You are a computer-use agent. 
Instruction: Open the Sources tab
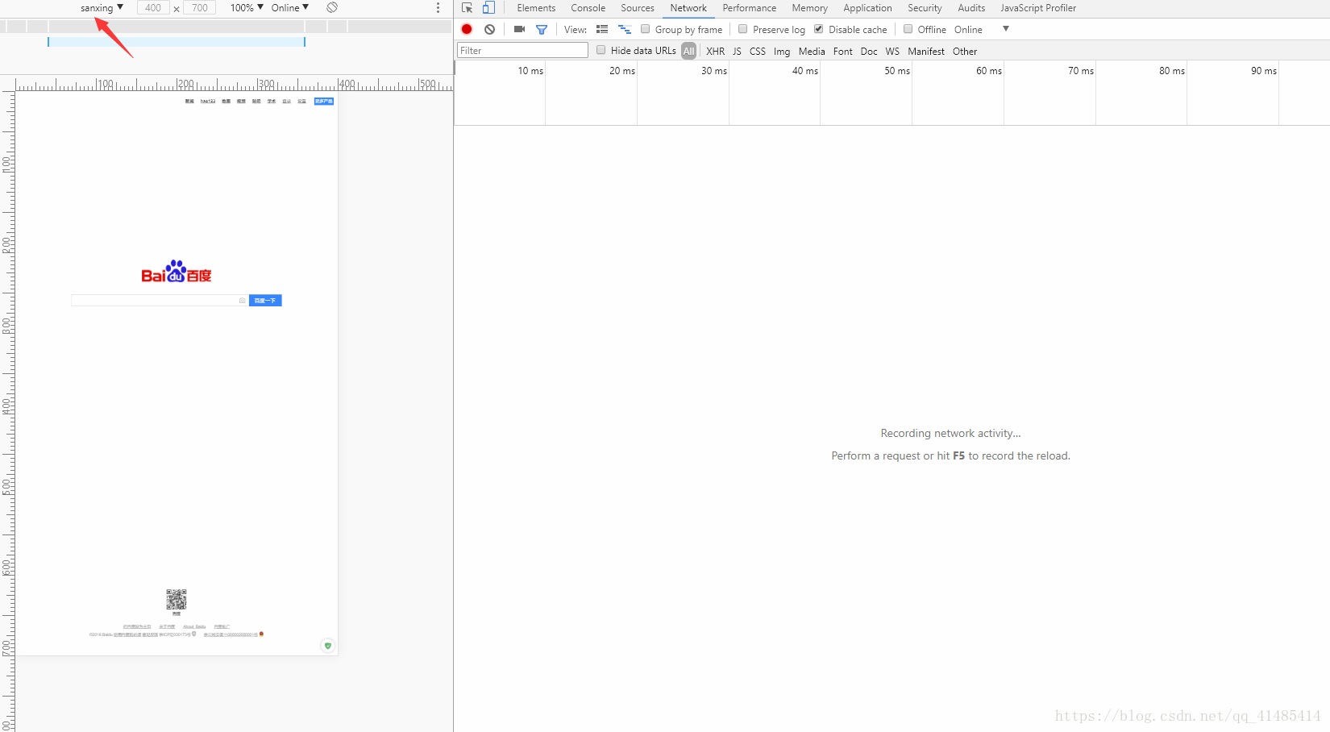pos(638,8)
